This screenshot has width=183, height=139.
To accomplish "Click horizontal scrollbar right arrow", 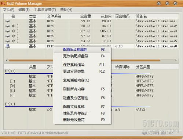I will 176,60.
